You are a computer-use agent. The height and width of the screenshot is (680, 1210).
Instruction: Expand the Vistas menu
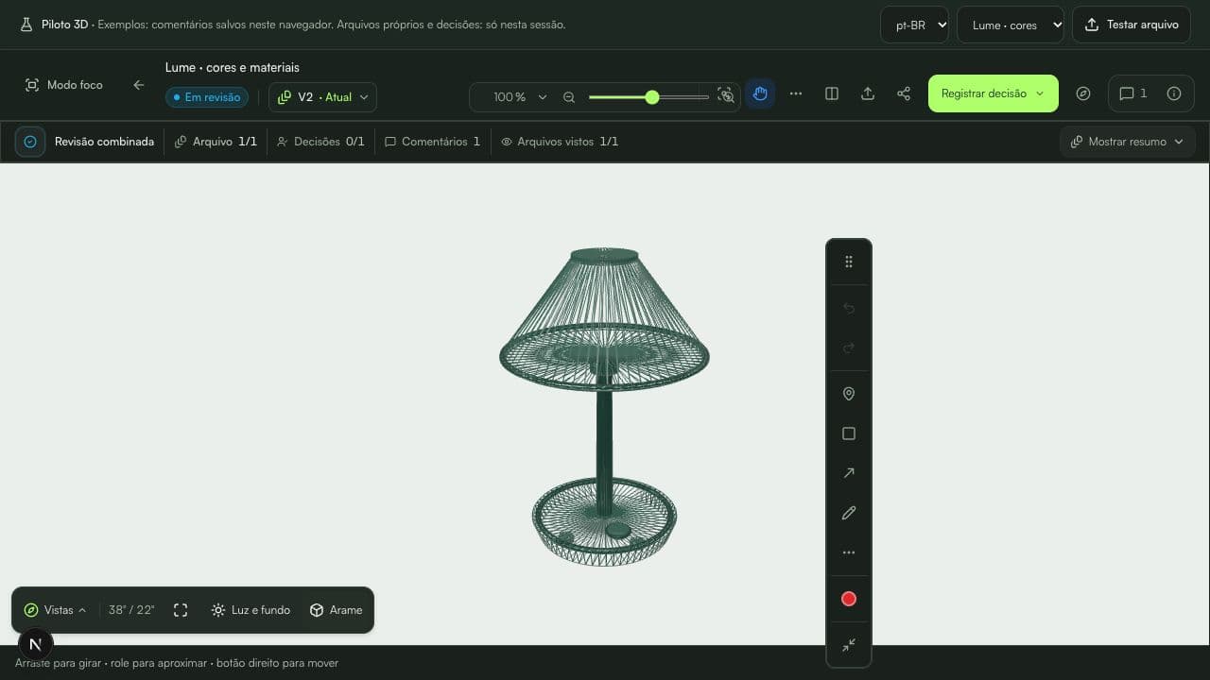coord(55,610)
